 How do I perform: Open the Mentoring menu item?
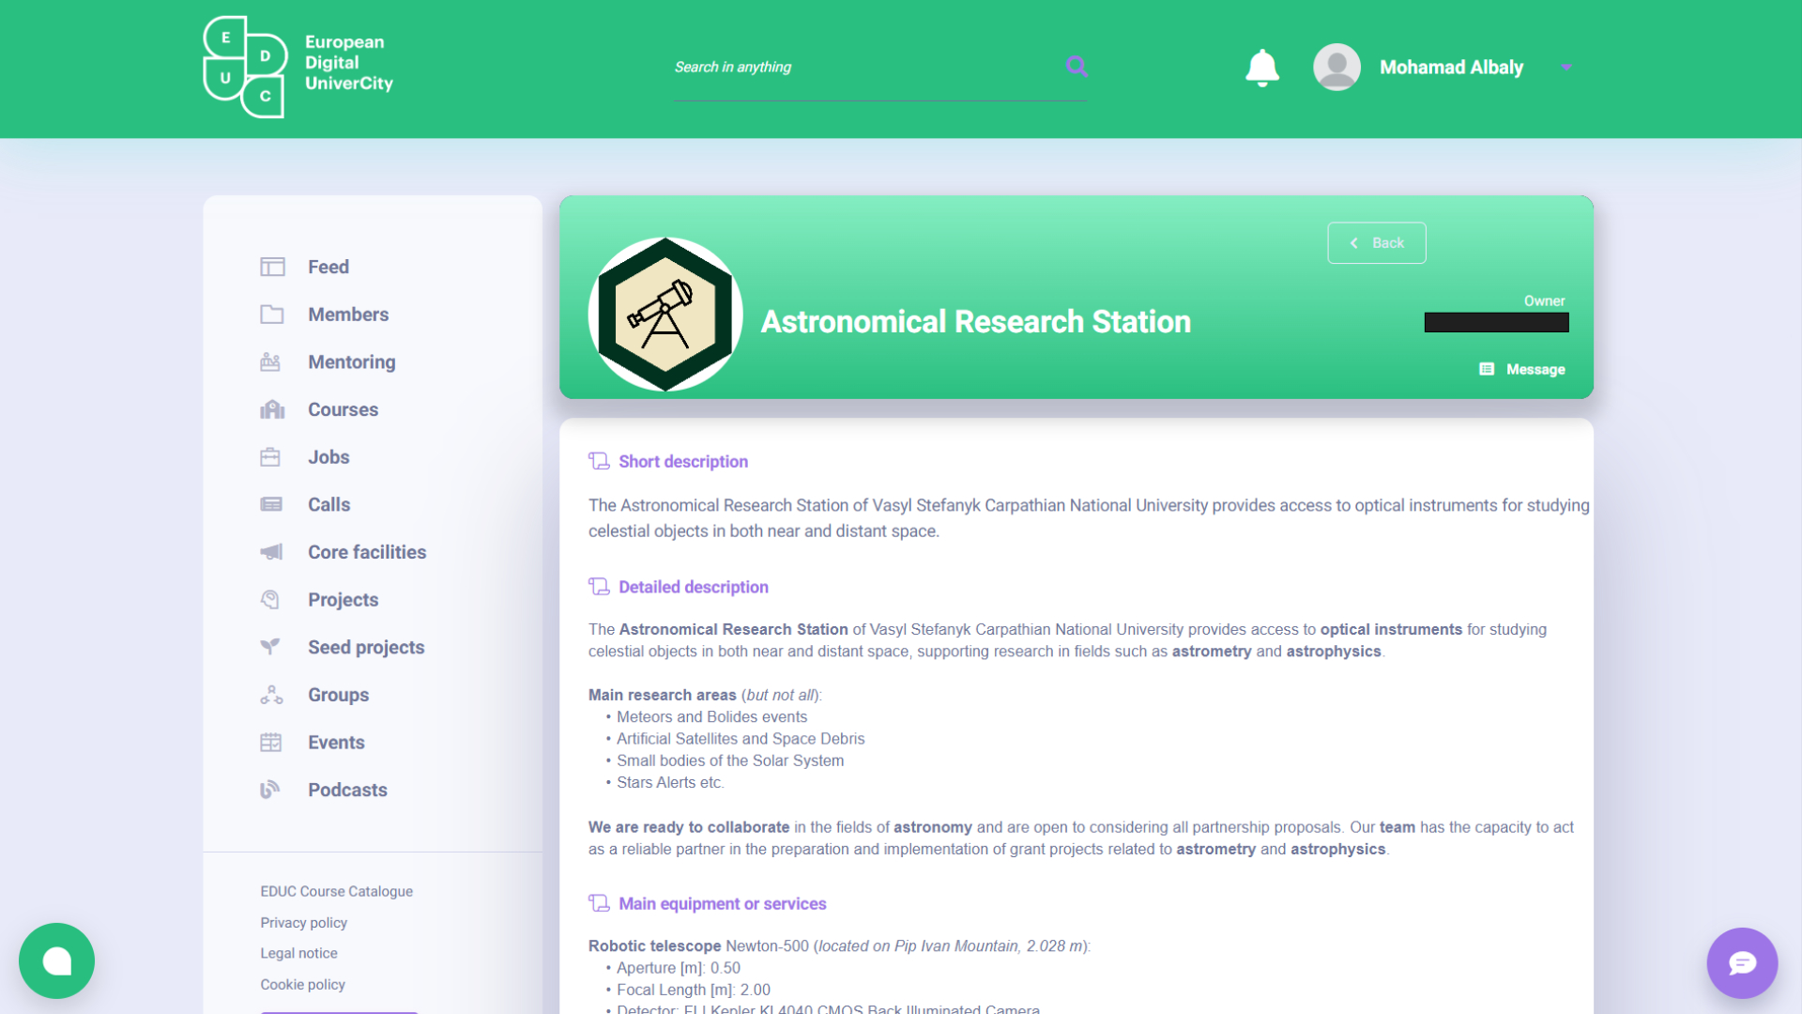[351, 362]
